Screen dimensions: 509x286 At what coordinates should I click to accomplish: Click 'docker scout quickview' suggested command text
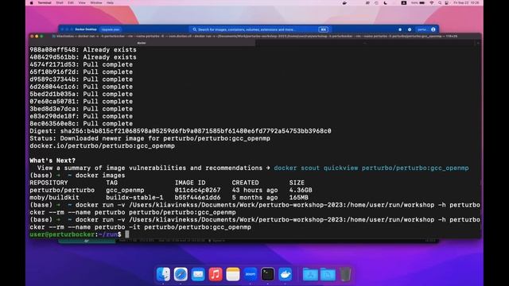point(371,168)
